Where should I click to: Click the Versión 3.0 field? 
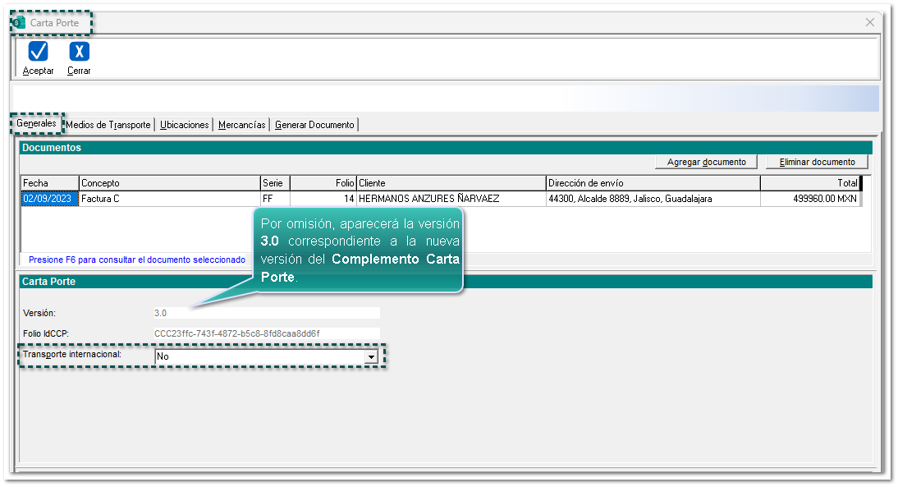click(265, 313)
